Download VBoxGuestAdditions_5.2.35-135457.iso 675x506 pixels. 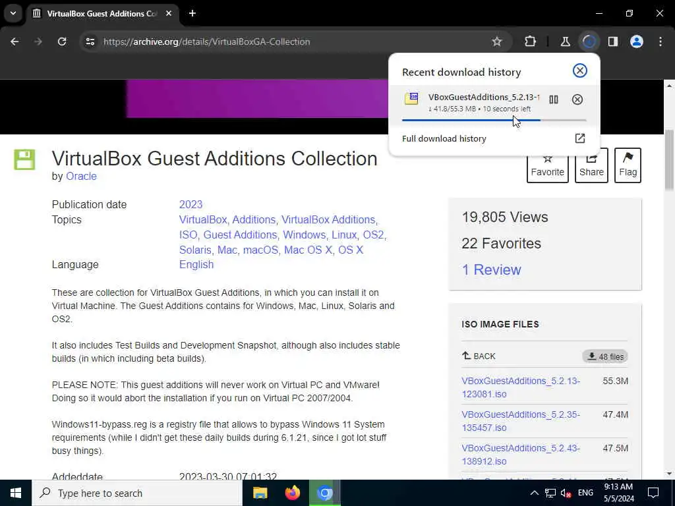(x=521, y=421)
